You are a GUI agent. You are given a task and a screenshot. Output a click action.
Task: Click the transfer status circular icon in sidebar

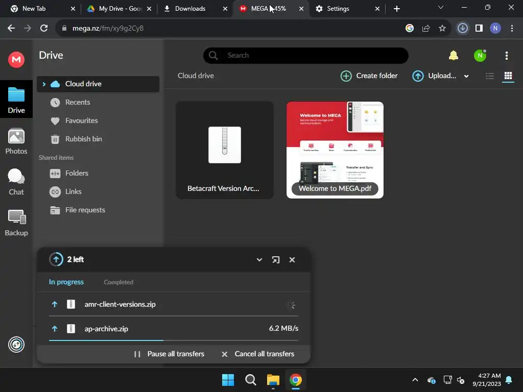[x=16, y=345]
